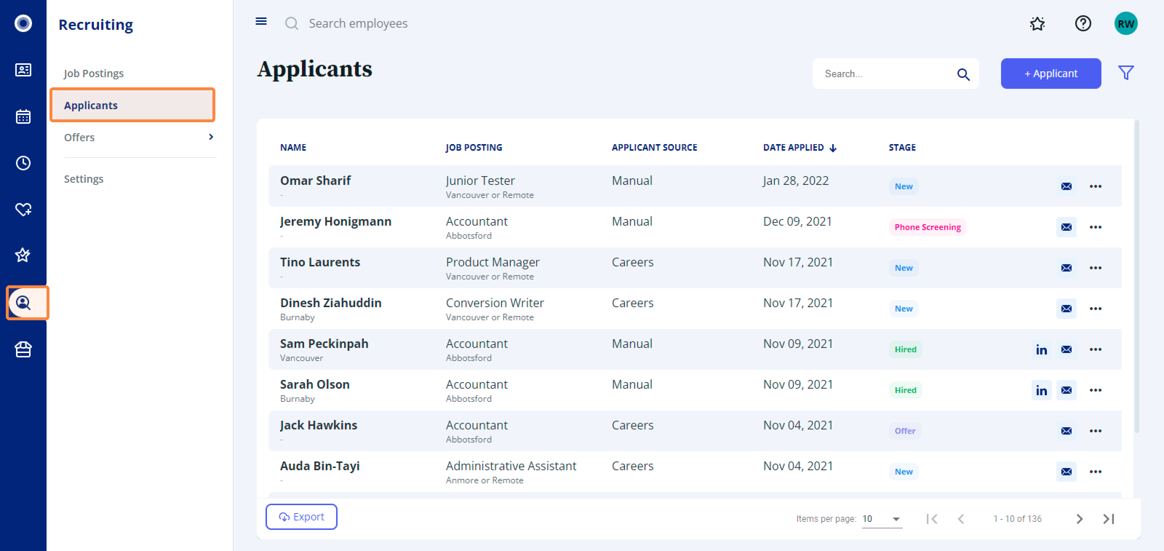Open more options for Jeremy Honigmann

tap(1095, 227)
